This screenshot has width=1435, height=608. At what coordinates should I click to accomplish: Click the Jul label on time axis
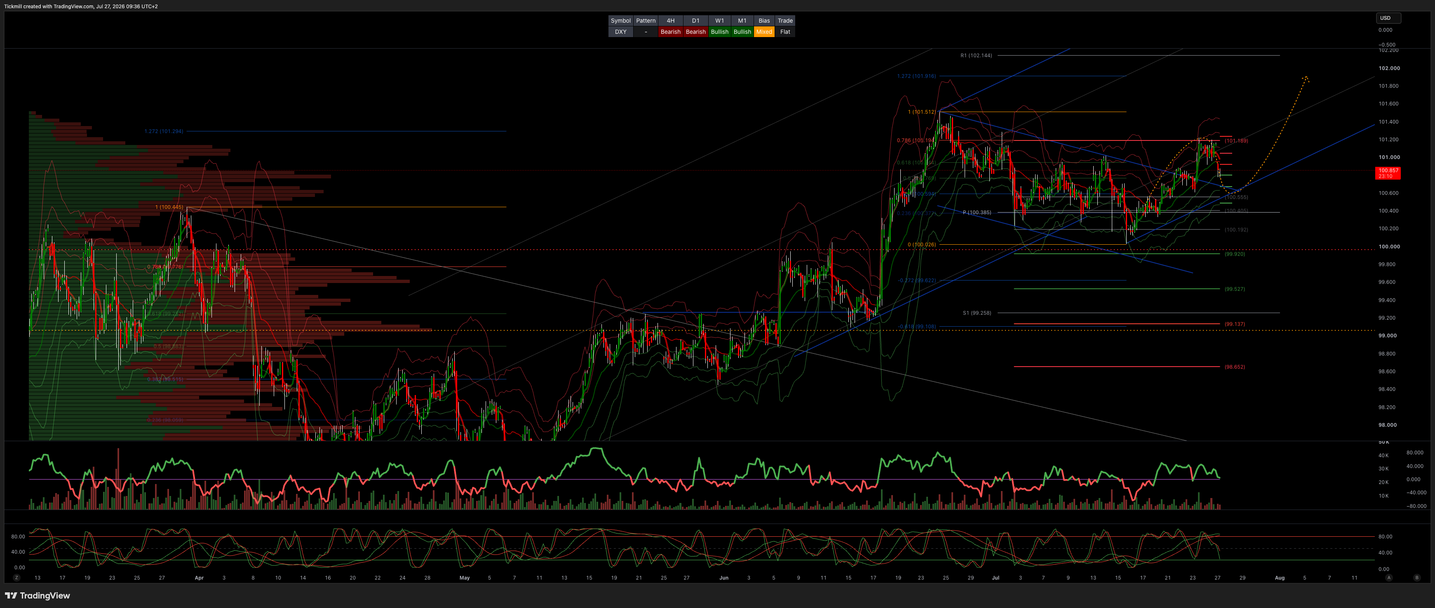click(x=995, y=578)
